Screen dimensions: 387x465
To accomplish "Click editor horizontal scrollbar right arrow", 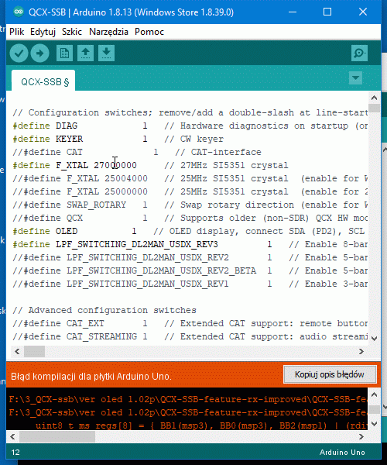I will (361, 351).
